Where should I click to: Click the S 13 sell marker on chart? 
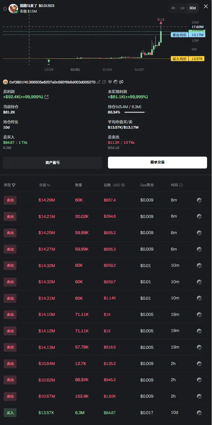click(x=161, y=20)
